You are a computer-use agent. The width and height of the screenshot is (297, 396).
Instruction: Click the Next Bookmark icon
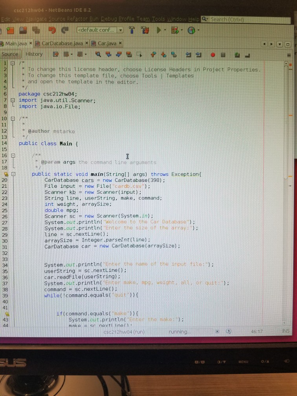pyautogui.click(x=163, y=54)
